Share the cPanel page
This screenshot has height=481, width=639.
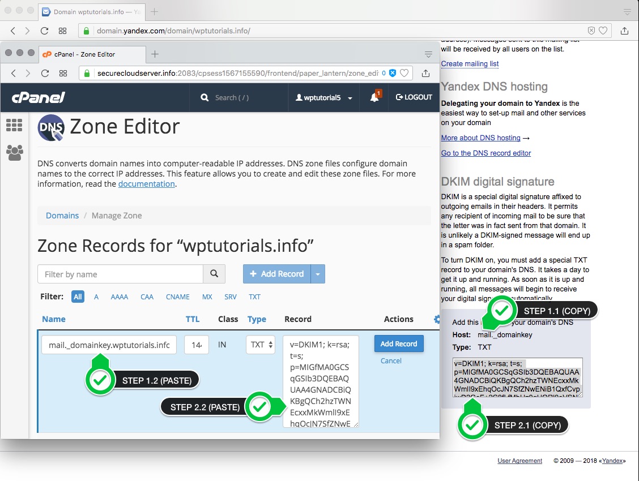pos(425,73)
